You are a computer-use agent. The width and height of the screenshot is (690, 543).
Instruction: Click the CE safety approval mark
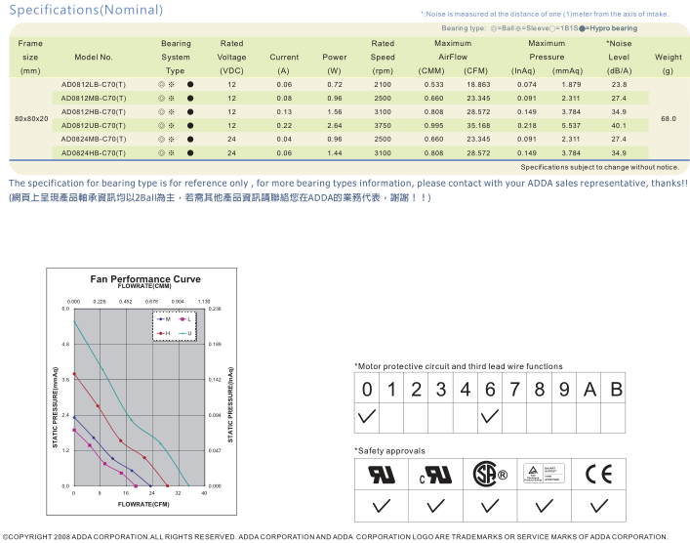(598, 474)
